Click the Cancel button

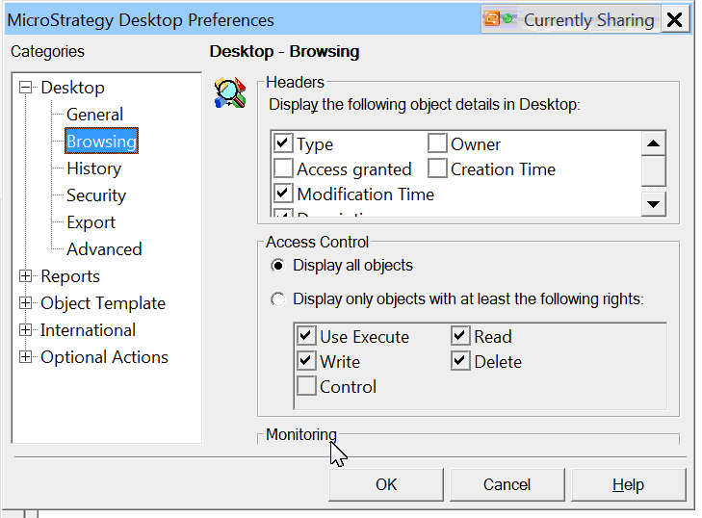507,484
